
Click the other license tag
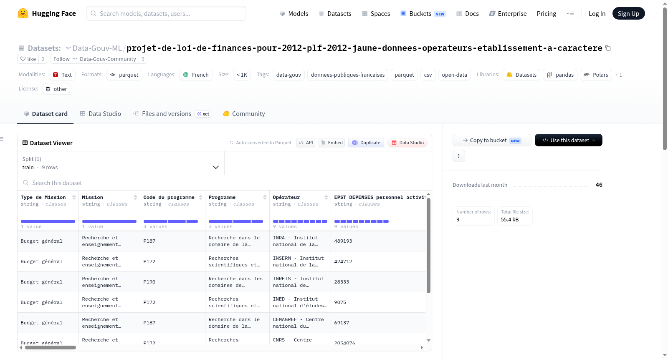pos(56,89)
